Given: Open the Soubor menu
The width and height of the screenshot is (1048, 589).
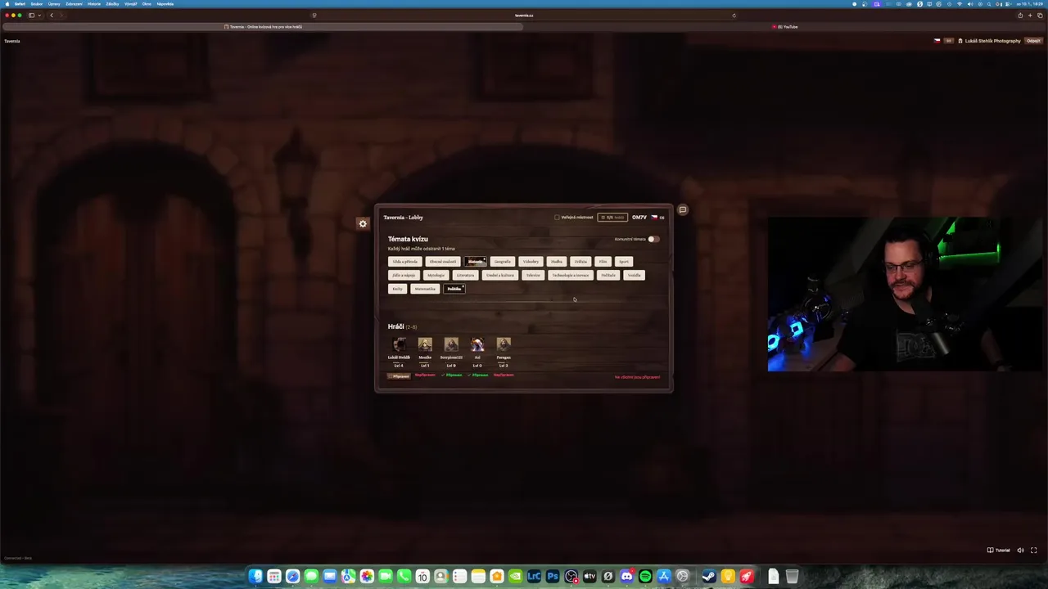Looking at the screenshot, I should pyautogui.click(x=37, y=3).
